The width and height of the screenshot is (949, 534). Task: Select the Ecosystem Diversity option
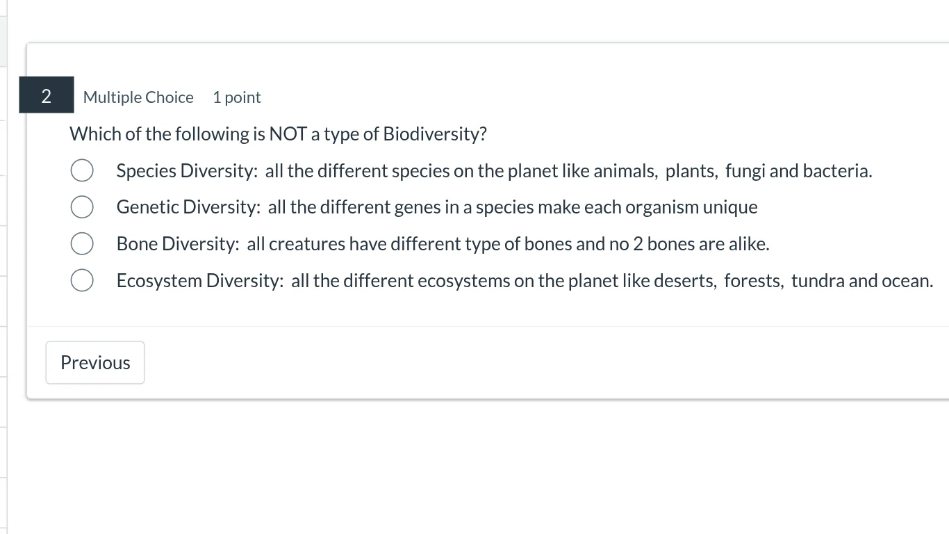pos(82,280)
